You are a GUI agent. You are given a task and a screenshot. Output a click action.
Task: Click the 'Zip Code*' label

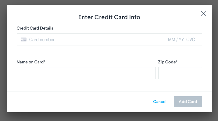168,62
